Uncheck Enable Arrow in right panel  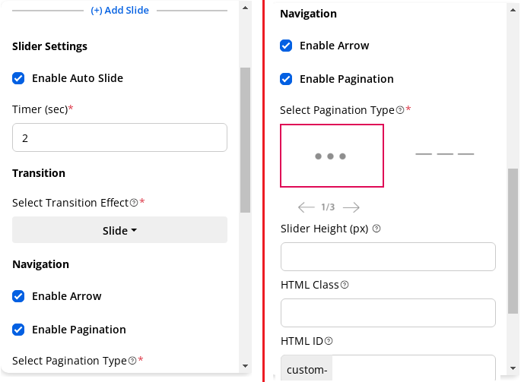[x=287, y=46]
